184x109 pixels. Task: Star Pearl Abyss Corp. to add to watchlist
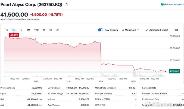click(67, 4)
